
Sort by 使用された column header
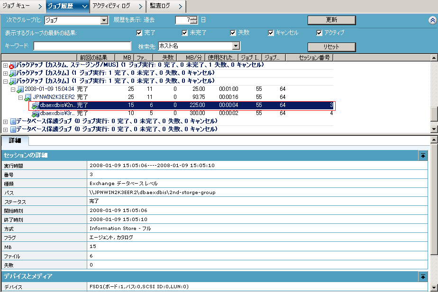(x=221, y=58)
